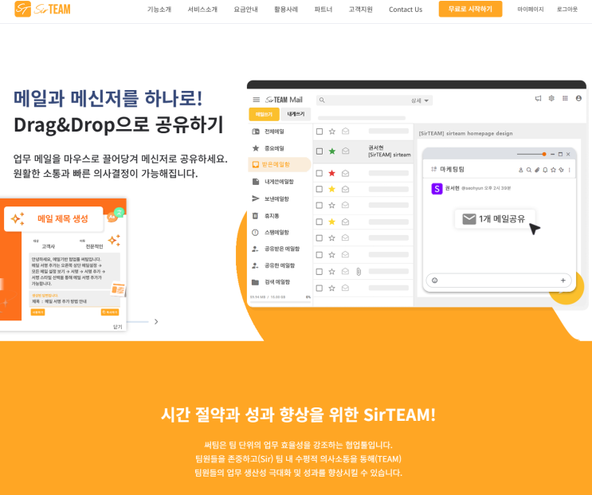Screen dimensions: 592x495
Task: Click the account profile icon
Action: (x=578, y=98)
